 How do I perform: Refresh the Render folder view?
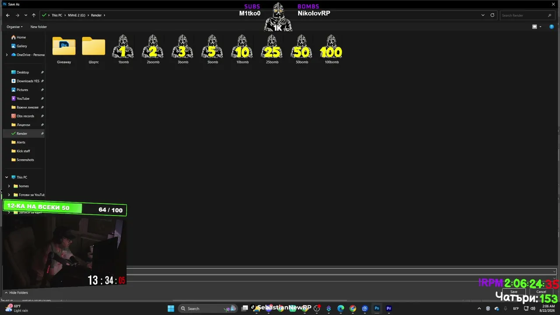click(492, 15)
